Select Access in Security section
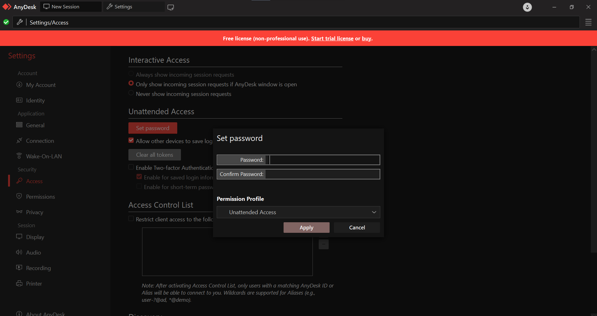 pyautogui.click(x=34, y=181)
